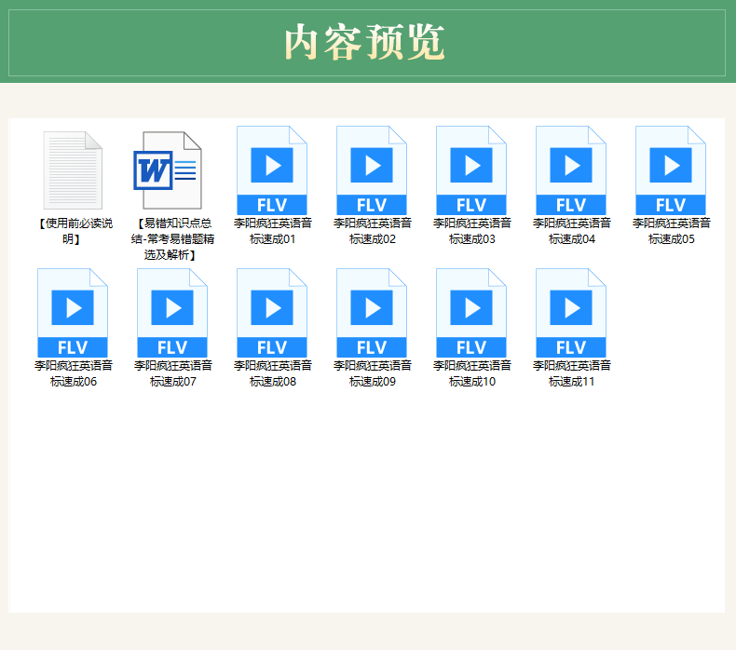Viewport: 736px width, 650px height.
Task: Select FLV file icon 李阳疯狂英语音标速成05
Action: pyautogui.click(x=671, y=170)
